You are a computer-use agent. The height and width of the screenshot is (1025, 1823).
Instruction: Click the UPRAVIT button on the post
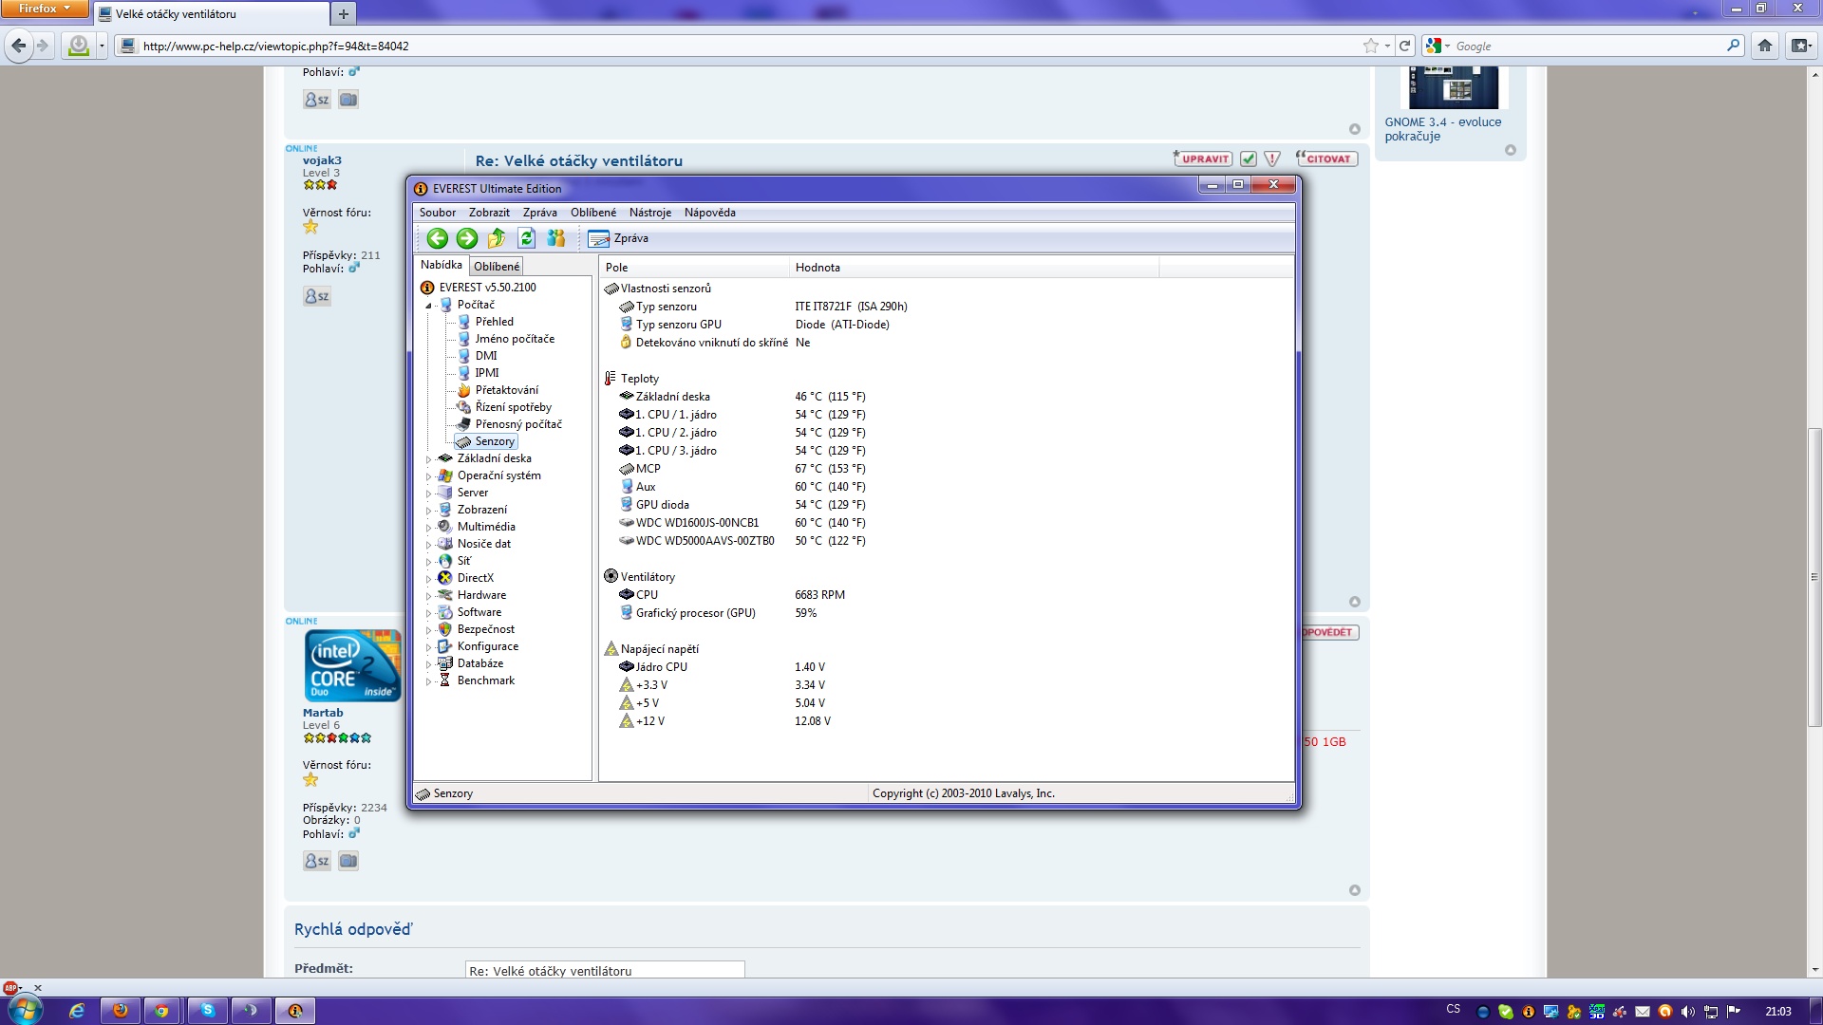click(1203, 158)
